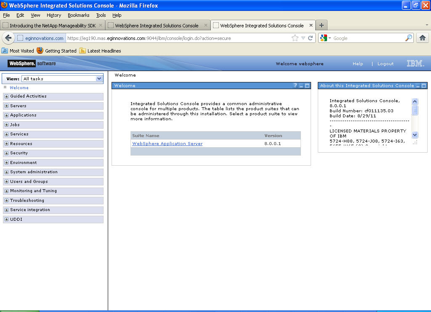Viewport: 431px width, 312px height.
Task: Open the View menu in Firefox
Action: coord(35,15)
